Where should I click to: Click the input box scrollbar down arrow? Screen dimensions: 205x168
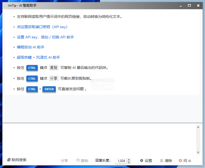point(198,152)
